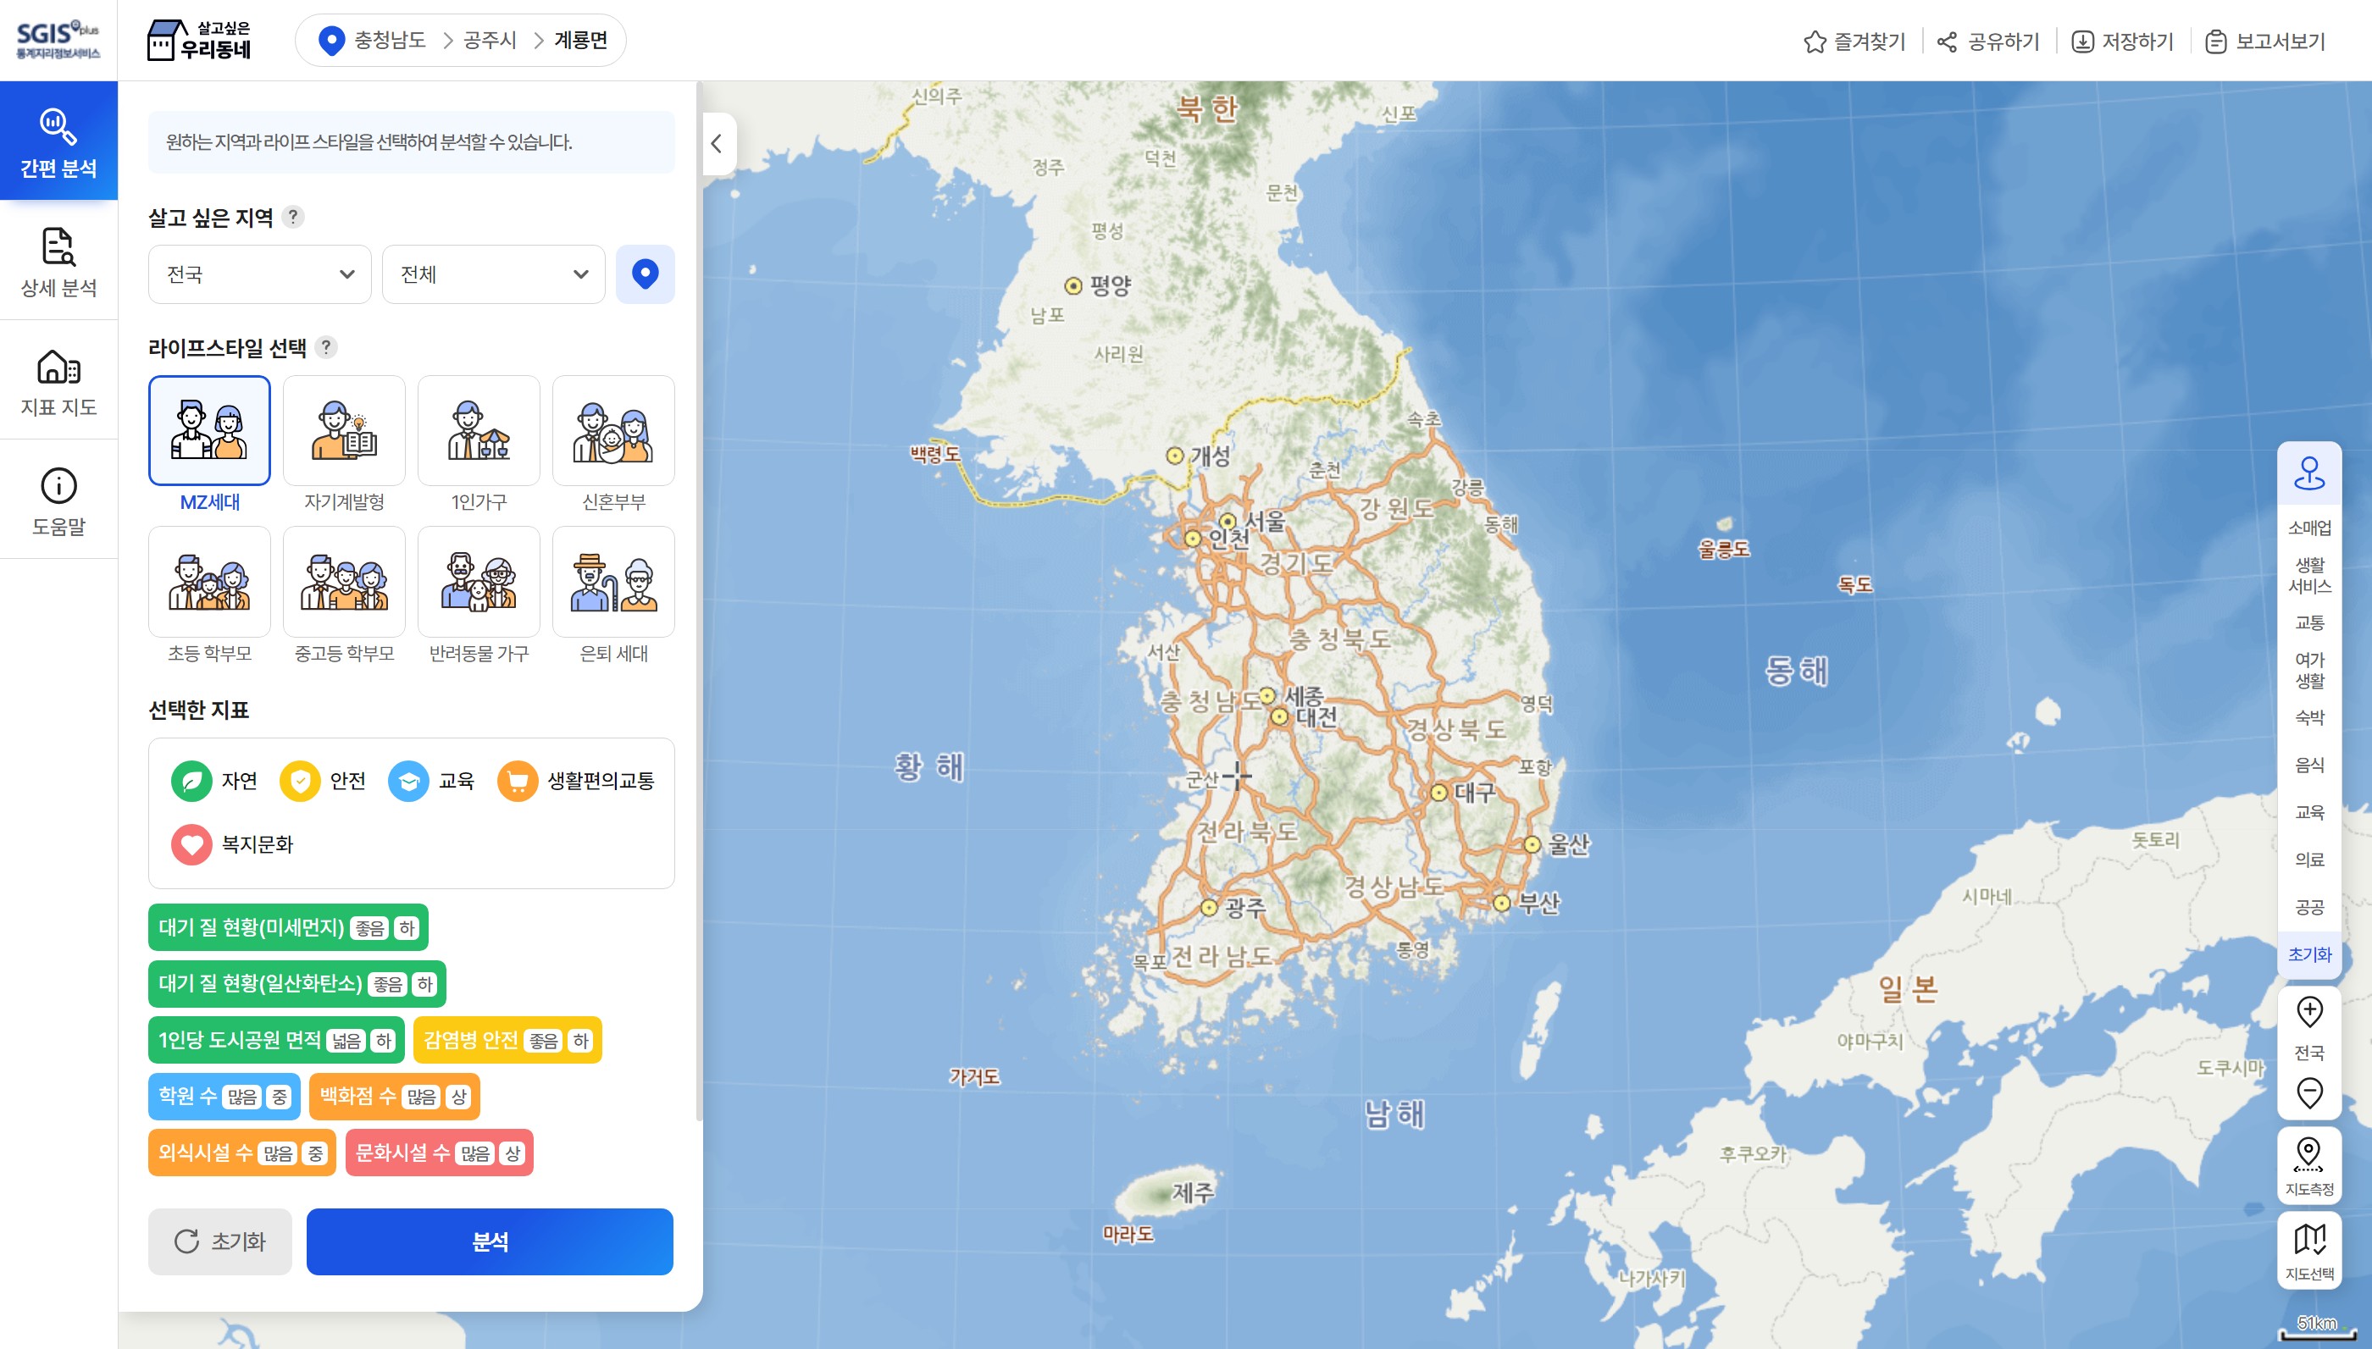This screenshot has width=2372, height=1349.
Task: Click the location pin search icon
Action: 646,274
